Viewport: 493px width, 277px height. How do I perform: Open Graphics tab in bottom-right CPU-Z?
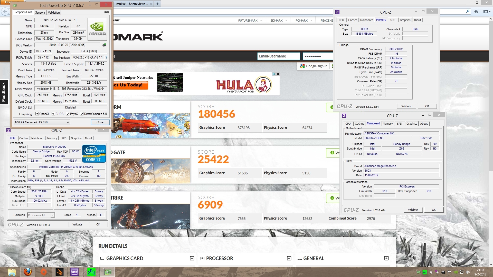click(x=412, y=124)
